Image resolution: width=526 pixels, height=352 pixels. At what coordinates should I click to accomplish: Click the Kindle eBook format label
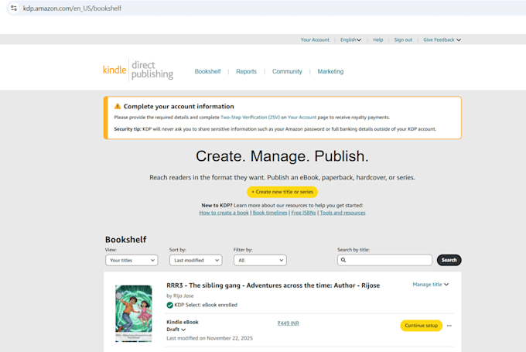click(x=183, y=322)
